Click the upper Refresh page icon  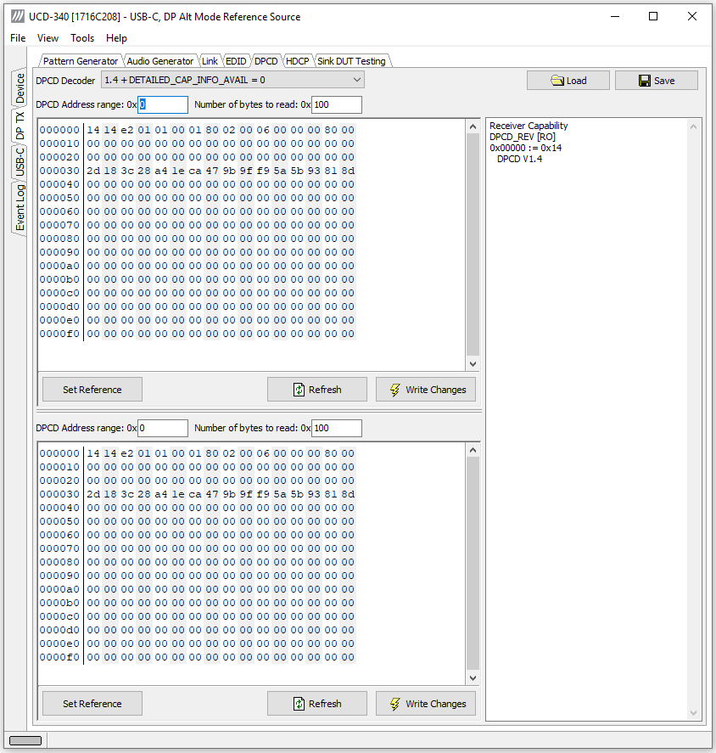click(299, 390)
